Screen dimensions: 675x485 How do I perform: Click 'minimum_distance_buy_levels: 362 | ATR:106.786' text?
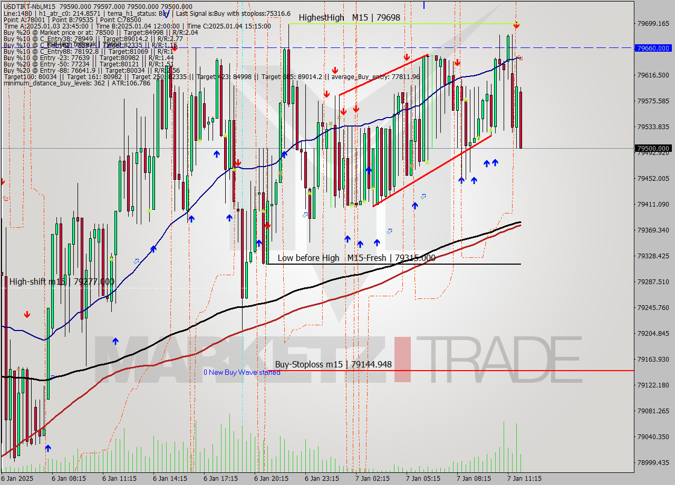pyautogui.click(x=77, y=83)
